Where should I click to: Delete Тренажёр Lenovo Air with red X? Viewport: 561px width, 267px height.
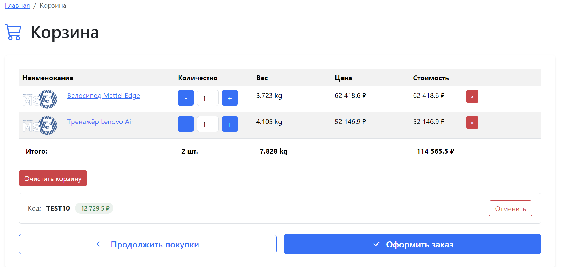tap(472, 123)
